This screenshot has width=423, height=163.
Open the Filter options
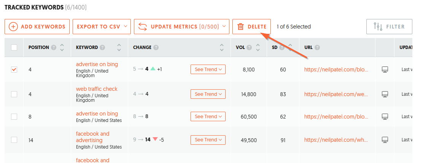389,27
